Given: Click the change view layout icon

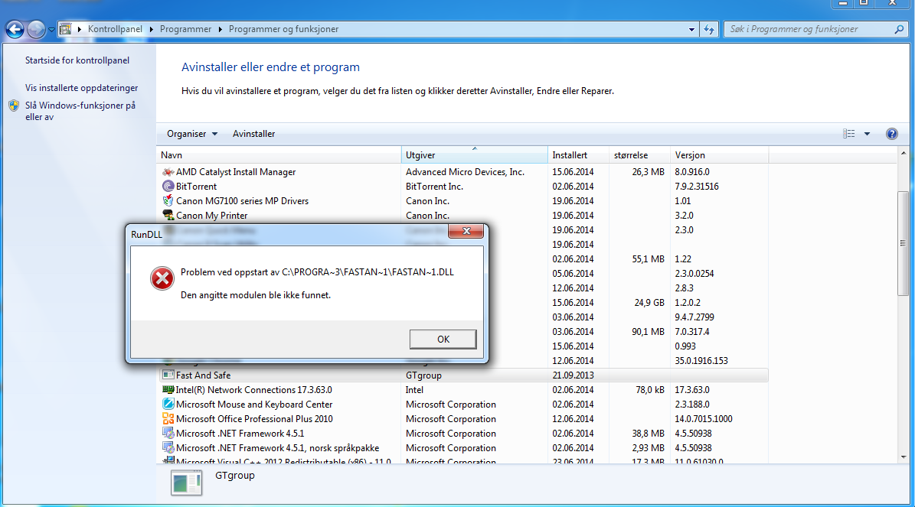Looking at the screenshot, I should coord(849,134).
